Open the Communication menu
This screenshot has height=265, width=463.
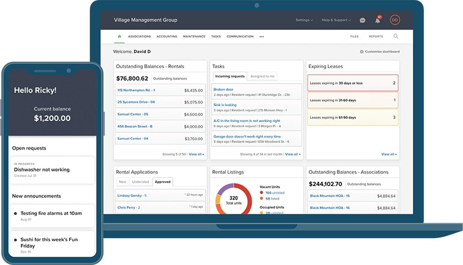[240, 36]
